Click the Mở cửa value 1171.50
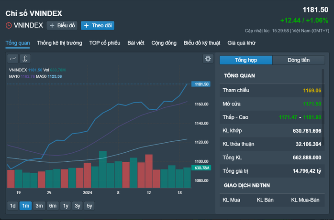The width and height of the screenshot is (334, 220). (312, 104)
